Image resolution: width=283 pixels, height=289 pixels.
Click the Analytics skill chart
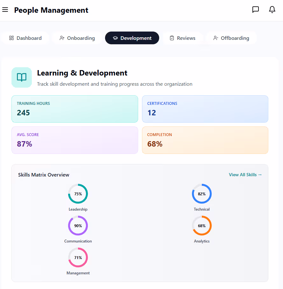point(202,226)
